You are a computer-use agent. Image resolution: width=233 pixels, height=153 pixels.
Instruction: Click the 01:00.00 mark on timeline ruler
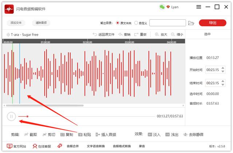46,42
